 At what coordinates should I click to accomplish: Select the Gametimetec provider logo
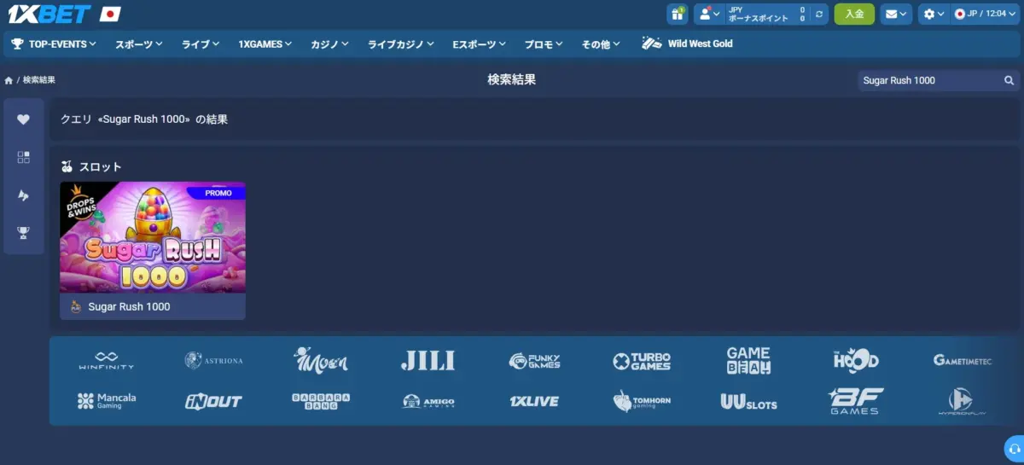click(x=963, y=361)
